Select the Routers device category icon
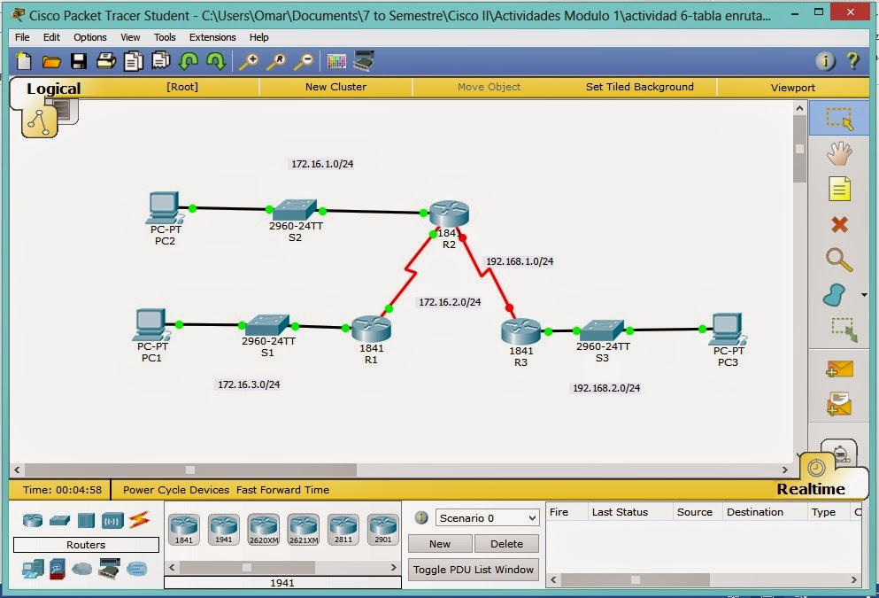 [x=33, y=520]
